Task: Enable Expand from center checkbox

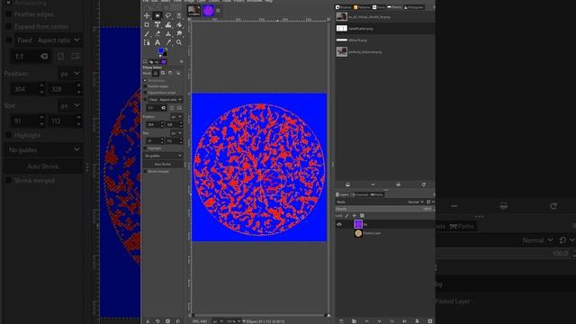Action: click(145, 93)
